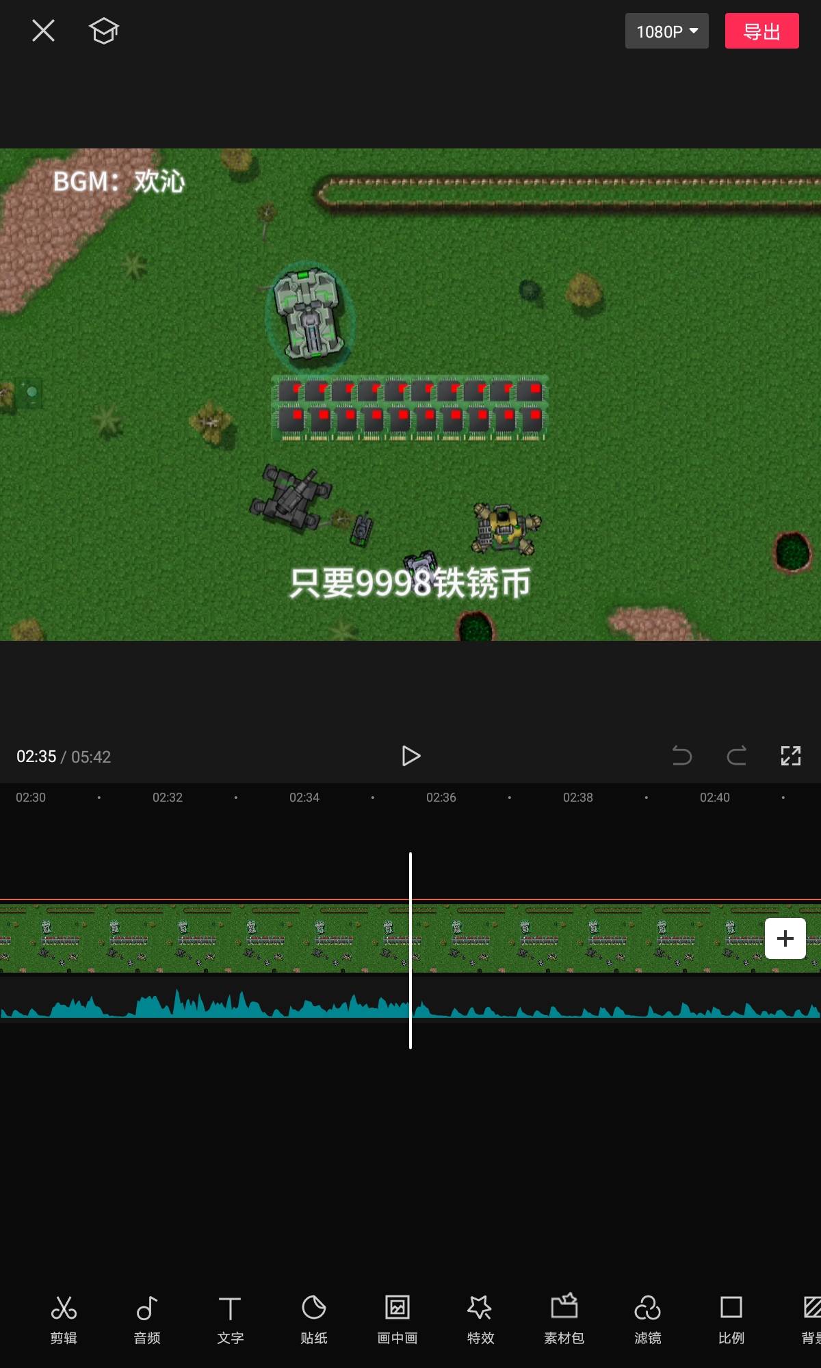Expand the 1080P resolution dropdown
This screenshot has height=1368, width=821.
pyautogui.click(x=666, y=31)
